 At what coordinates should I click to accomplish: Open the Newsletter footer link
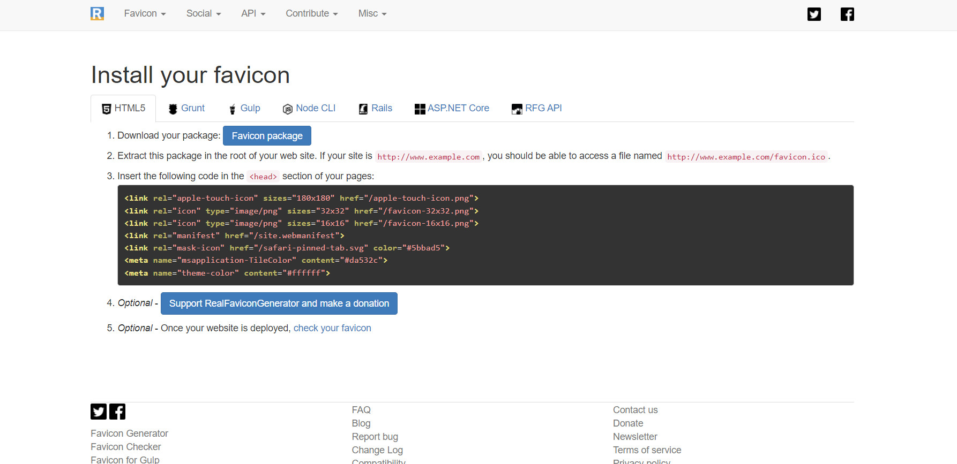[x=635, y=437]
